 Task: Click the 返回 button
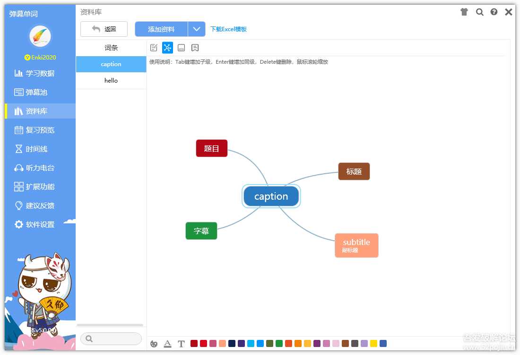point(104,29)
